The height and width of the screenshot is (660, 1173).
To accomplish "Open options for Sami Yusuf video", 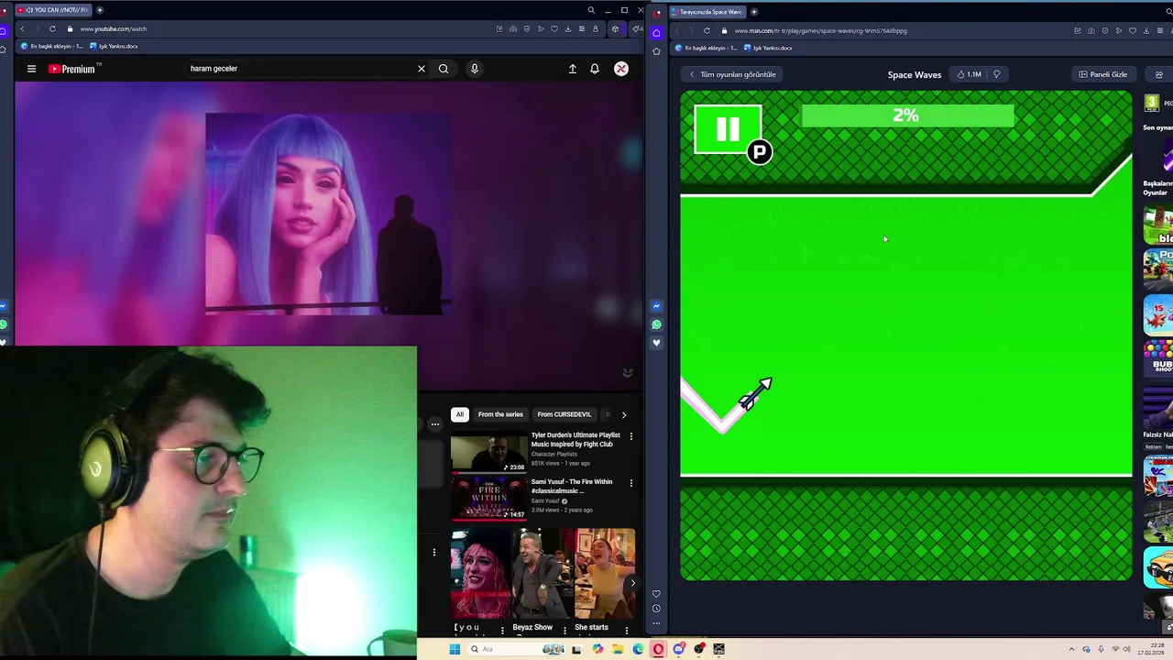I will 630,483.
